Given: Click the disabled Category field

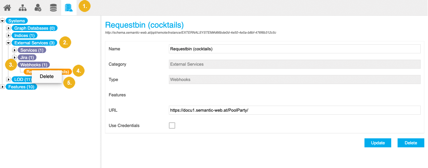Looking at the screenshot, I should coord(295,64).
